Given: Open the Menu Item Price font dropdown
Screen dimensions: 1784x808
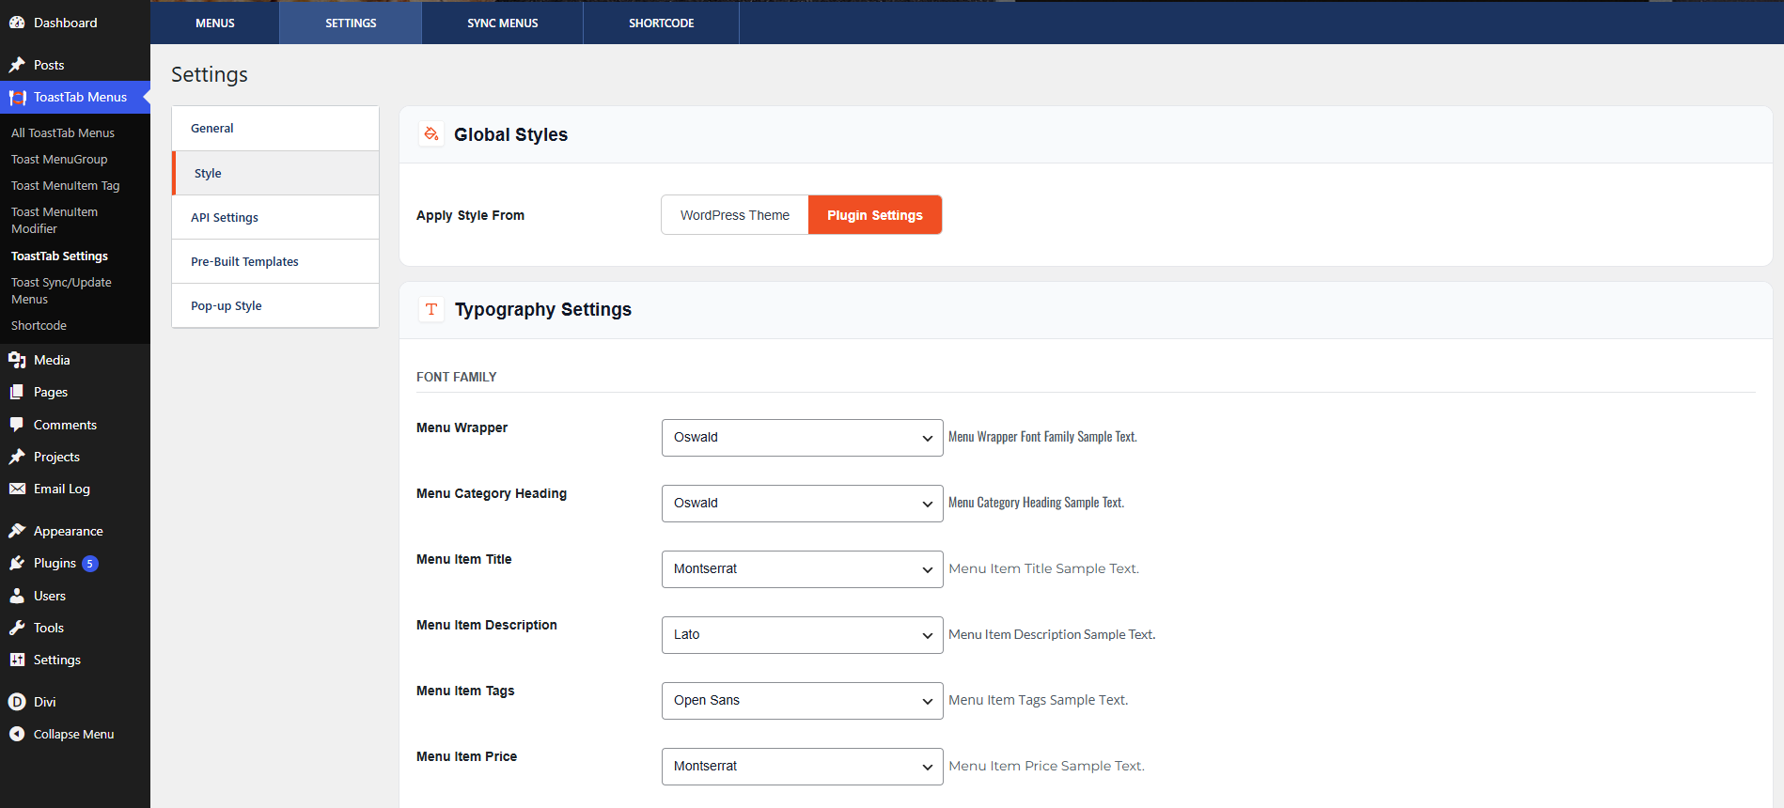Looking at the screenshot, I should [x=802, y=767].
